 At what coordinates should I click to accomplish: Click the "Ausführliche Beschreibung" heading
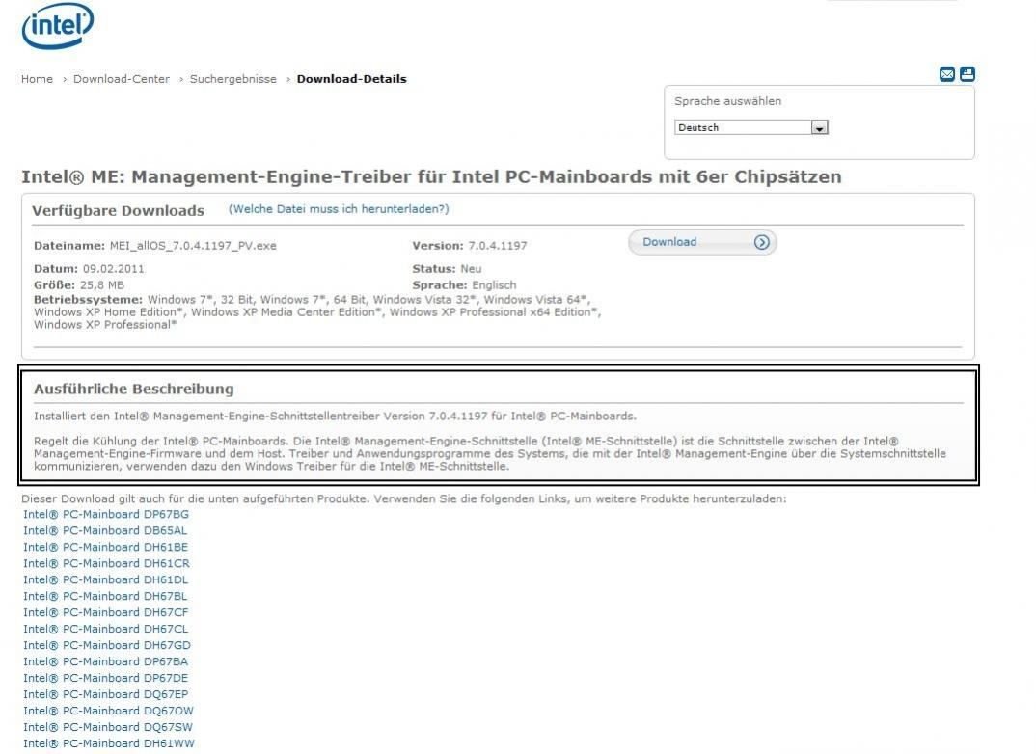(x=134, y=389)
